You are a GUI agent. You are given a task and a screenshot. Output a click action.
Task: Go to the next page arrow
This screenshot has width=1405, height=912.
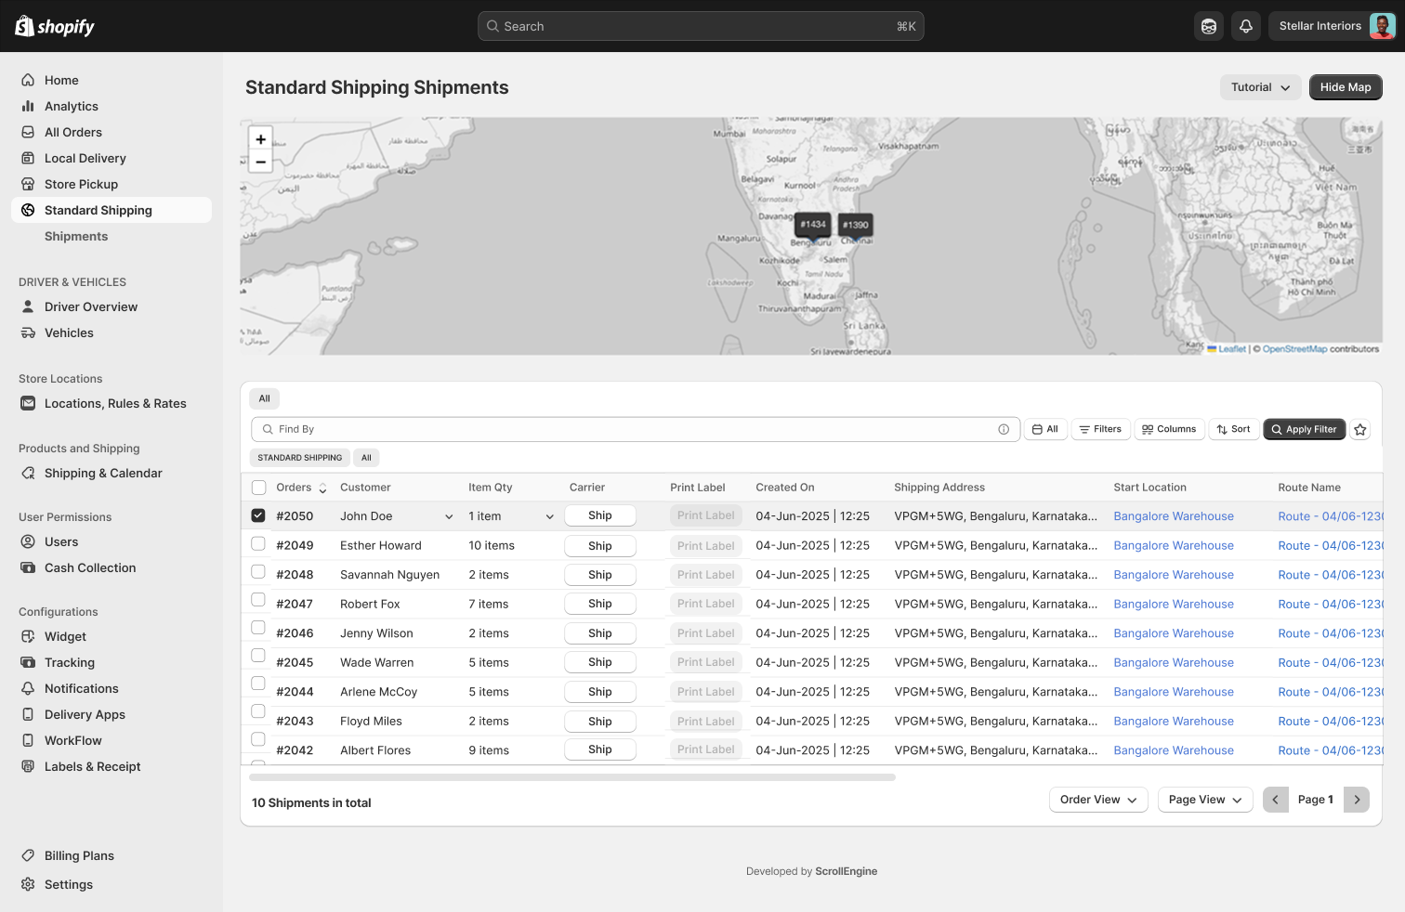pyautogui.click(x=1357, y=800)
